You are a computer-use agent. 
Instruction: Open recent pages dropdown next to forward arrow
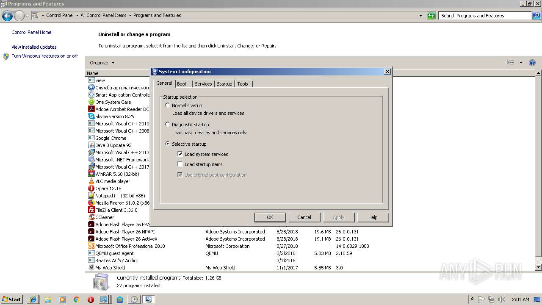click(27, 16)
